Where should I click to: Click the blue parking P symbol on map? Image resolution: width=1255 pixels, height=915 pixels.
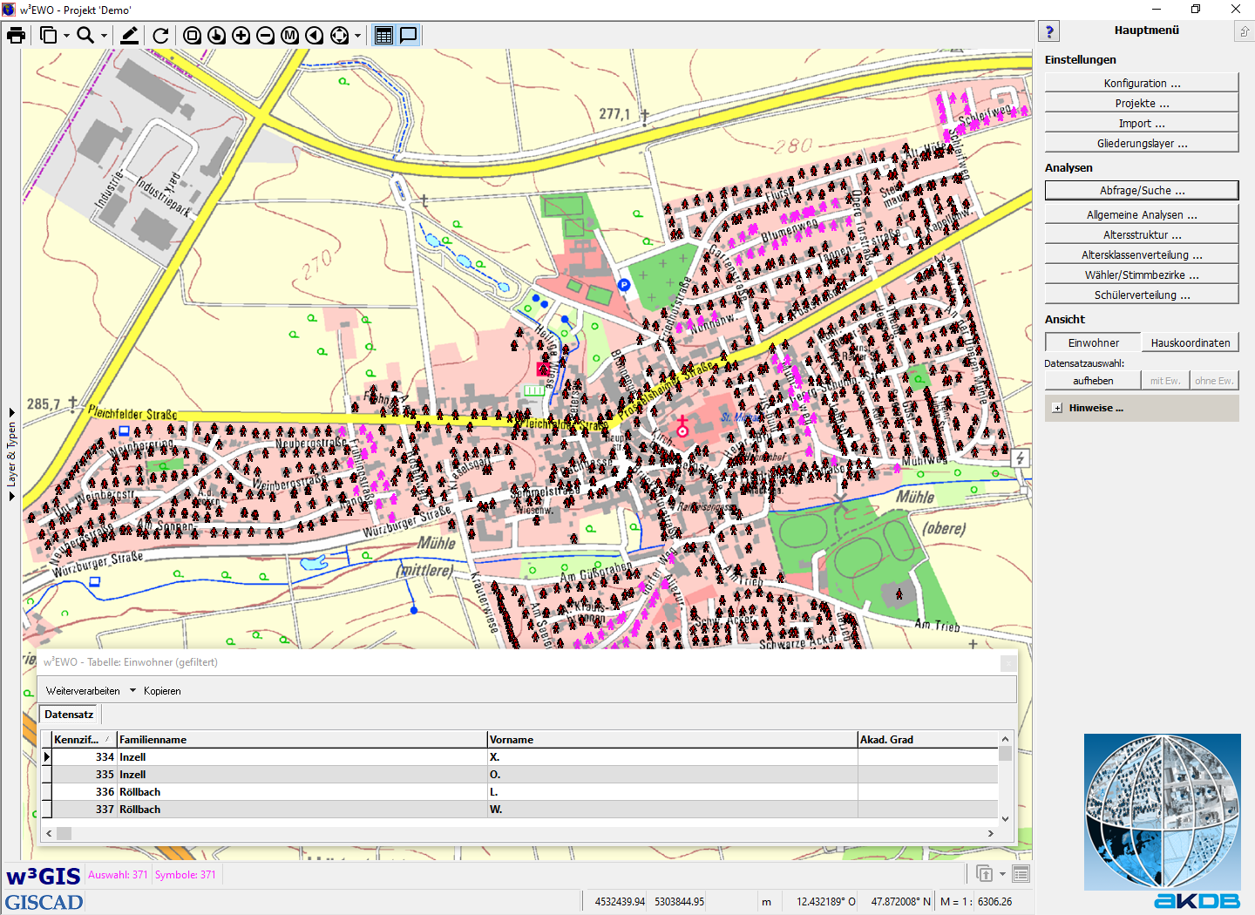(x=624, y=284)
